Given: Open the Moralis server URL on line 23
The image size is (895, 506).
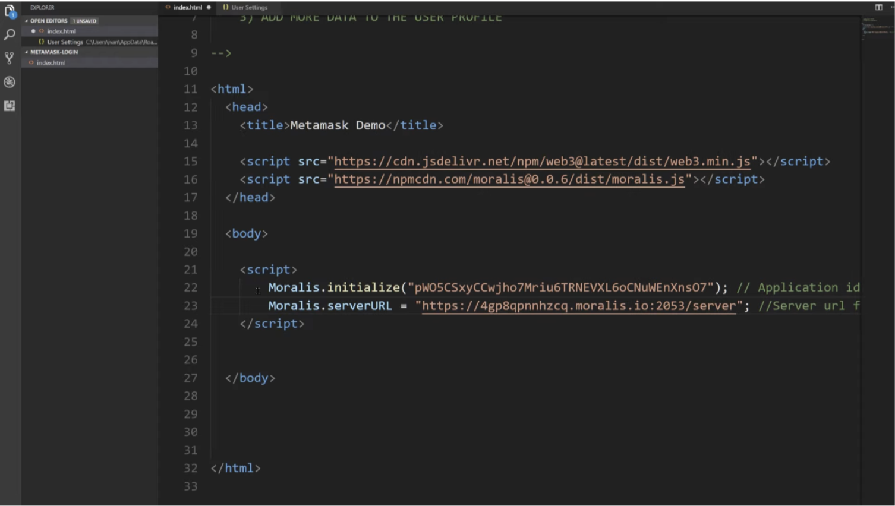Looking at the screenshot, I should 579,306.
